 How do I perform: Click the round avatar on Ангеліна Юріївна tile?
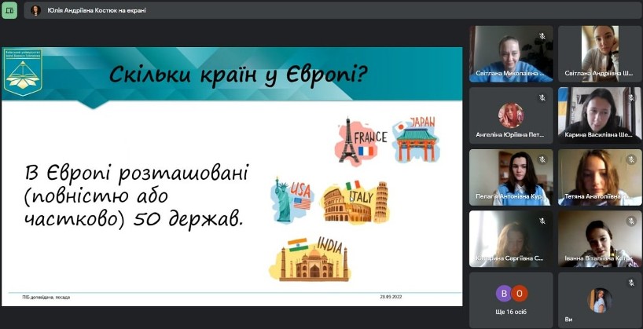click(511, 115)
